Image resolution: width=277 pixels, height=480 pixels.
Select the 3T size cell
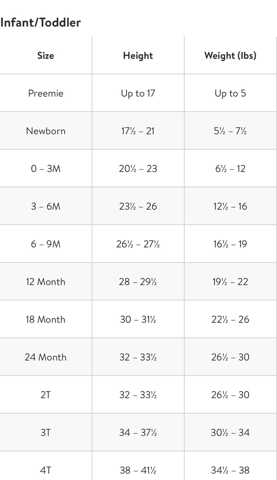[46, 432]
